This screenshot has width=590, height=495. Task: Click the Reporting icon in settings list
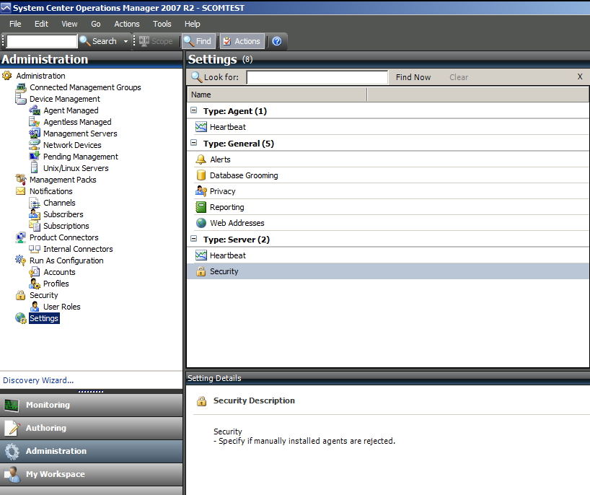click(201, 207)
